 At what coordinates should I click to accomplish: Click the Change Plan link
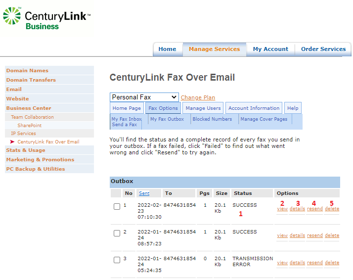click(198, 97)
